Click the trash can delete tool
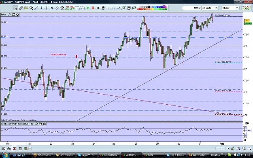Screen dimensions: 253x158 pos(103,8)
